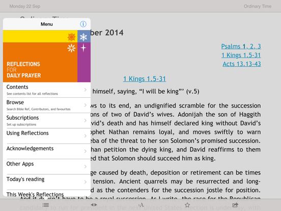Tap the orange sun icon on banner
Image resolution: width=281 pixels, height=211 pixels.
pos(71,37)
